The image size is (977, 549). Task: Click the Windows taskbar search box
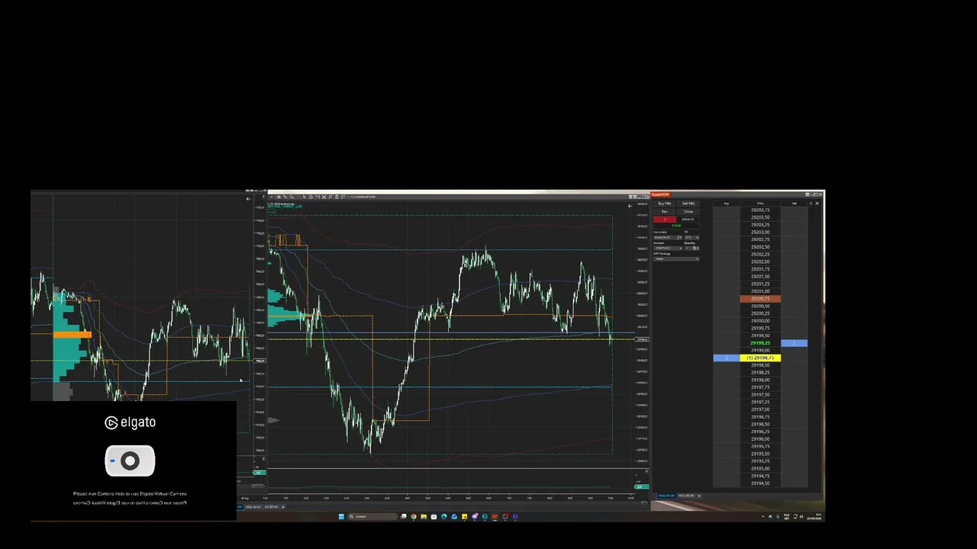pos(372,516)
